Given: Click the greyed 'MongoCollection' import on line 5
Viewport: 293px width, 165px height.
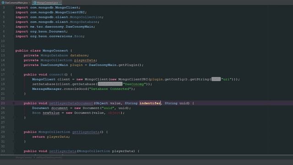Looking at the screenshot, I should click(86, 17).
